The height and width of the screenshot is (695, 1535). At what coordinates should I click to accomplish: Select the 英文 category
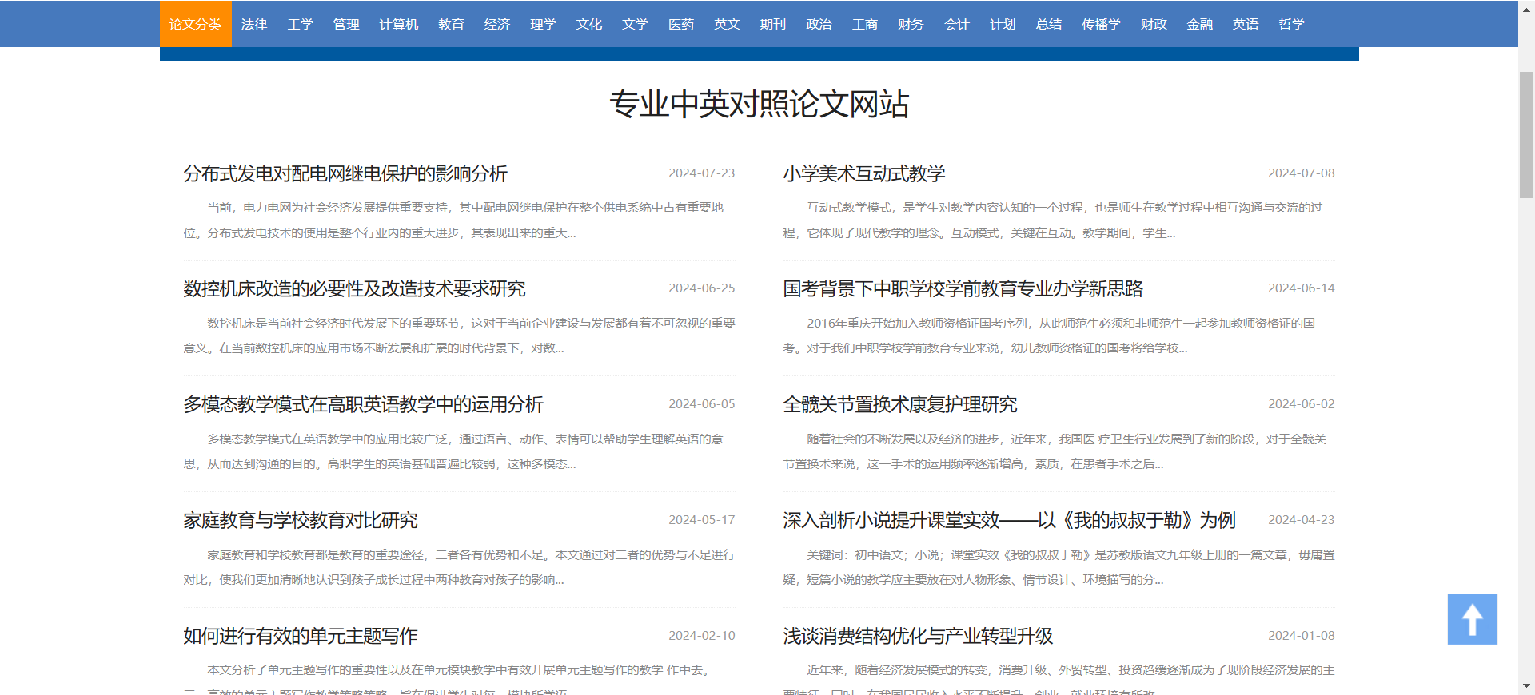727,24
